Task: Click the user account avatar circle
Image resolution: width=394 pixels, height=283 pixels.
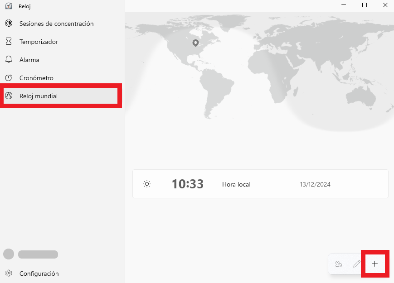Action: tap(9, 254)
